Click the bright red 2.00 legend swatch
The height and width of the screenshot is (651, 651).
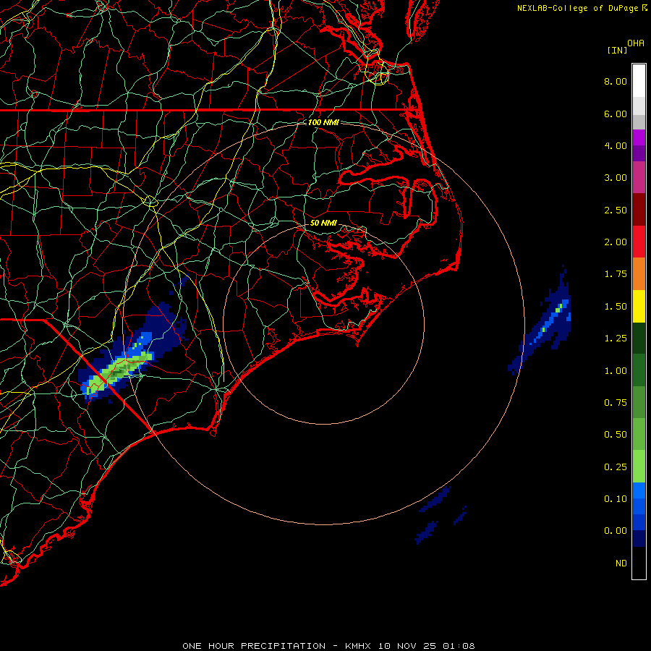click(639, 242)
